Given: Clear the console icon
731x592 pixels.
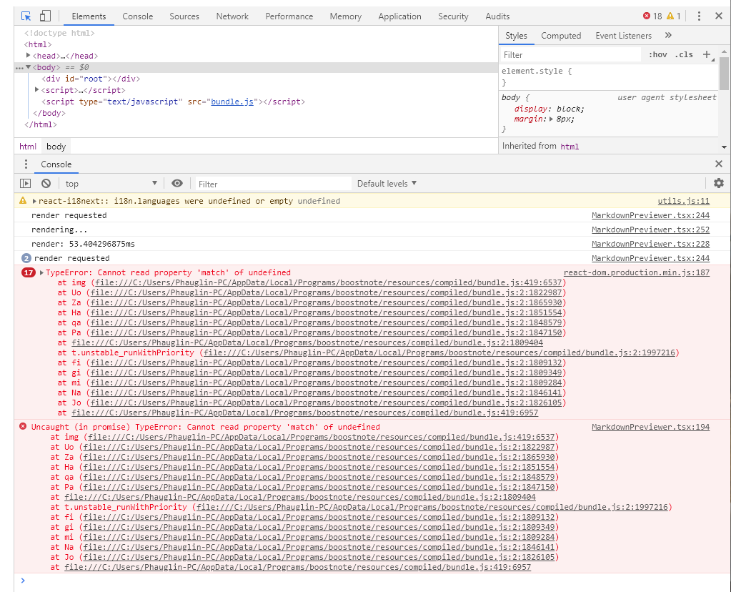Looking at the screenshot, I should [46, 184].
